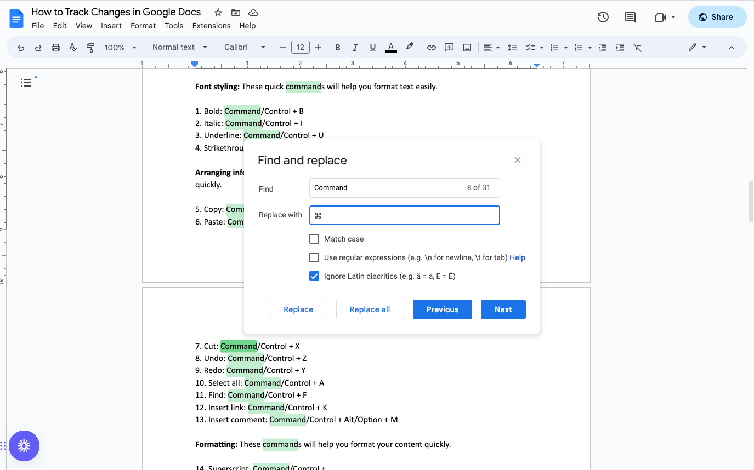This screenshot has width=754, height=470.
Task: Decrease font size with minus button
Action: click(283, 48)
